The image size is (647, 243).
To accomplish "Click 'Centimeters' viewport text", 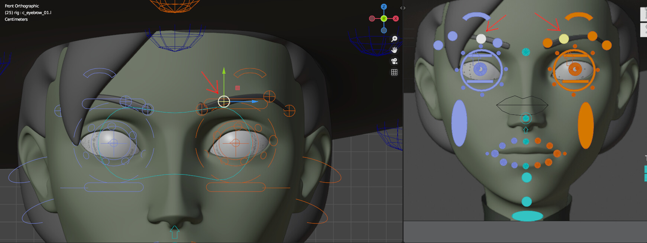I will [x=16, y=19].
